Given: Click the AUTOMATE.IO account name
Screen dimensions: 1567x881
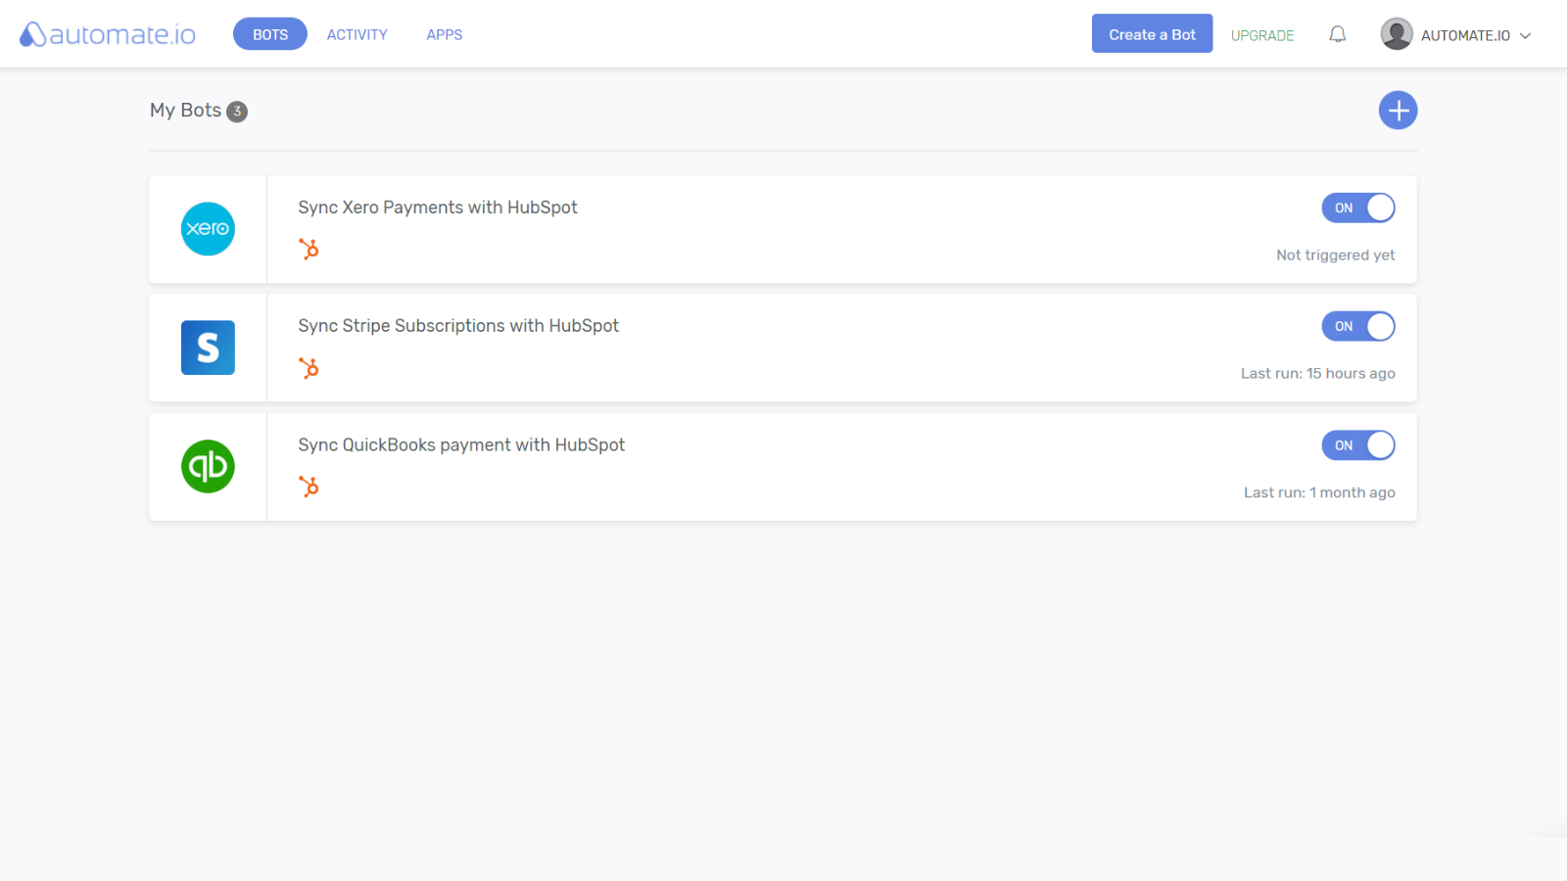Looking at the screenshot, I should [1465, 35].
